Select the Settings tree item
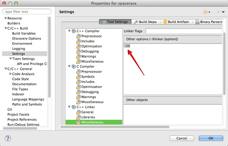228x146 pixels. coord(24,54)
